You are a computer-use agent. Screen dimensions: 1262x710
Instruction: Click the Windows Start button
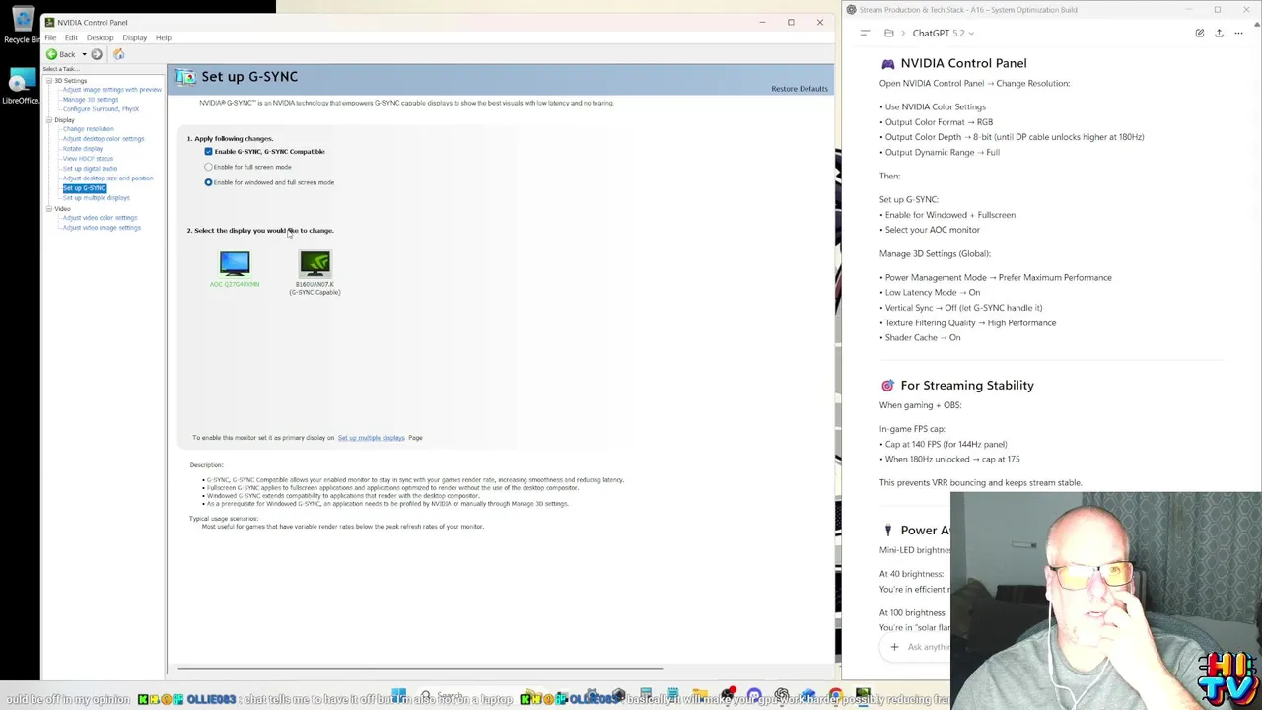click(x=398, y=697)
